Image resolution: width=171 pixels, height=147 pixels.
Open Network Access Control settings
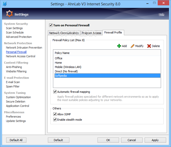21,56
